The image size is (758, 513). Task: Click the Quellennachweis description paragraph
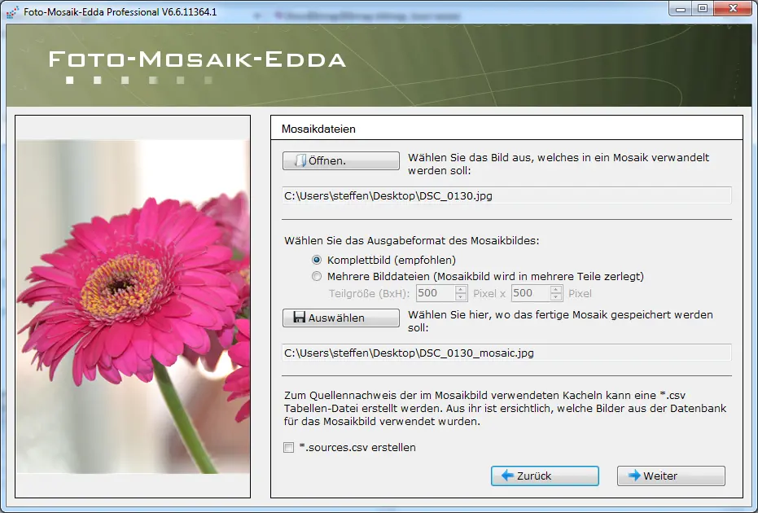[x=505, y=409]
